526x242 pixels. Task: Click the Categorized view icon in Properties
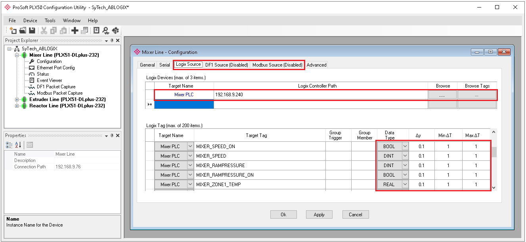(x=10, y=145)
